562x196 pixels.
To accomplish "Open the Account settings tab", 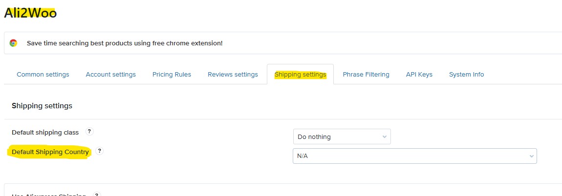I will tap(110, 75).
